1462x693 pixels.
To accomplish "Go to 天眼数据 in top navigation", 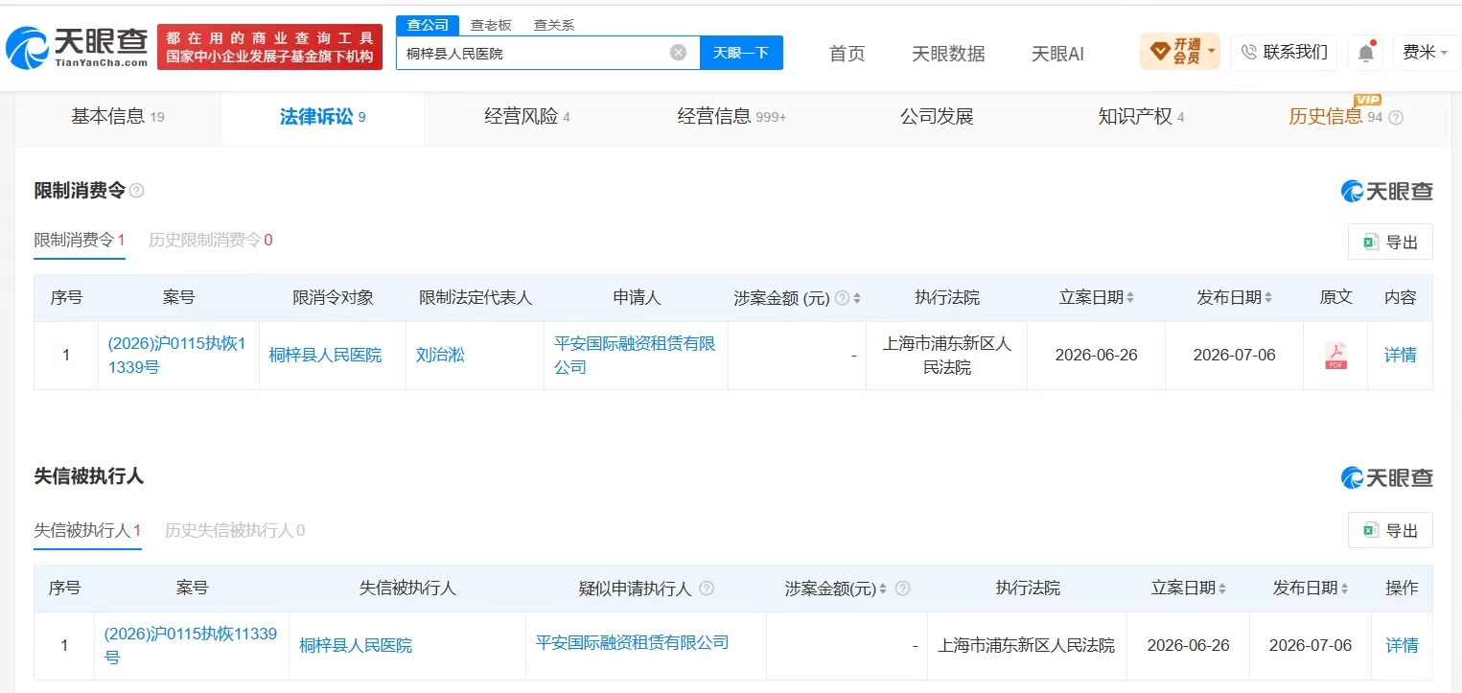I will [948, 54].
